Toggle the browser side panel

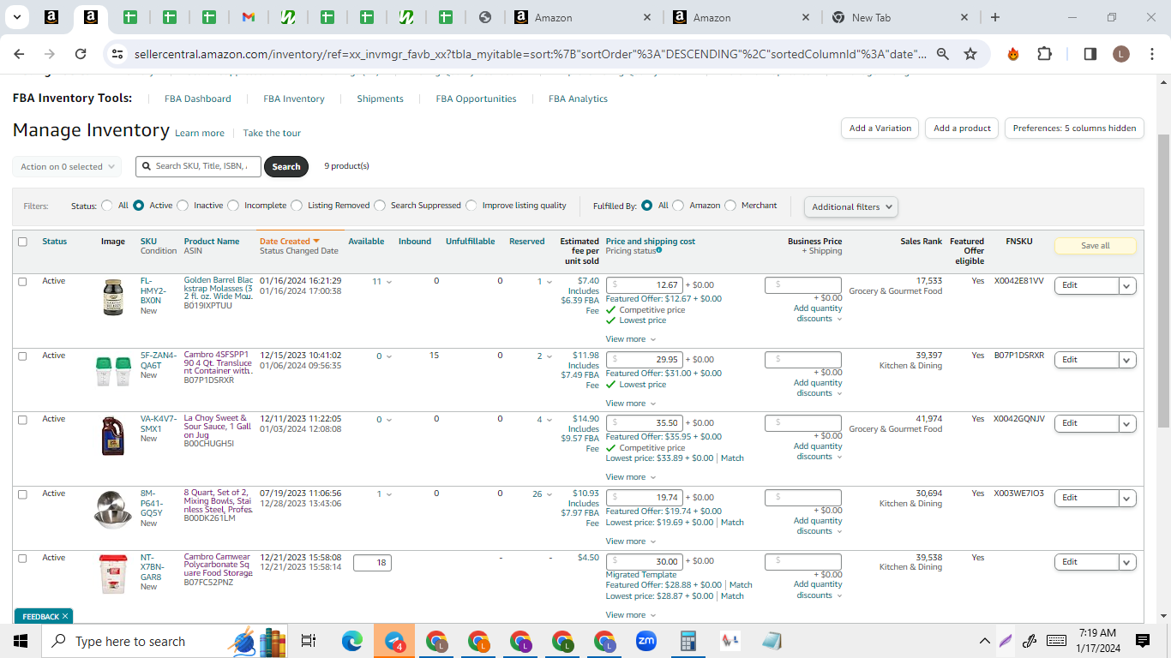point(1090,54)
